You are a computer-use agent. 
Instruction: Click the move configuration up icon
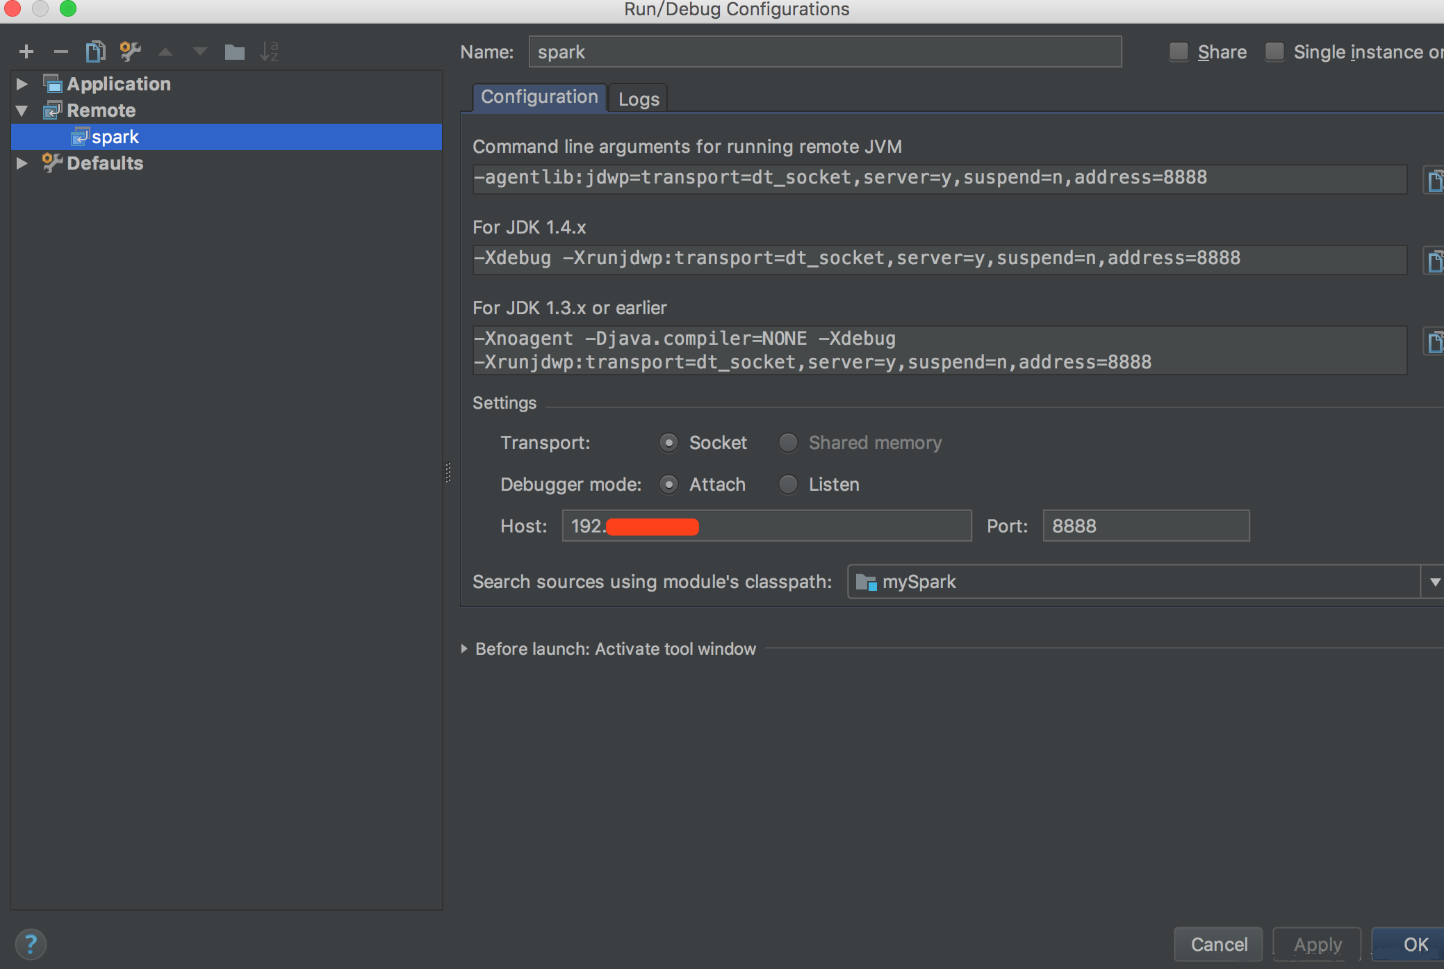(167, 51)
